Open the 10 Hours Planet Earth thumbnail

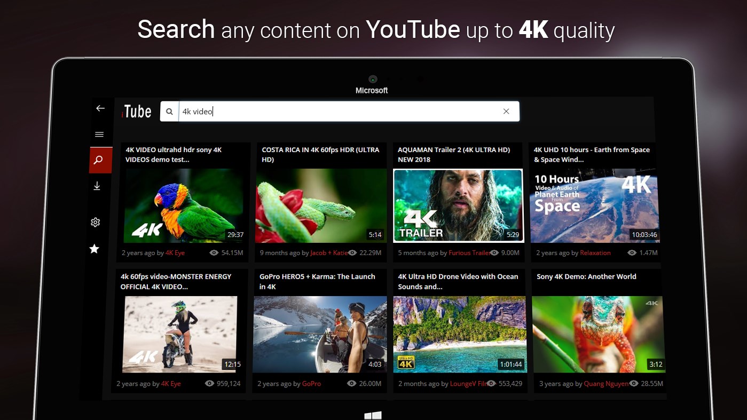click(594, 205)
